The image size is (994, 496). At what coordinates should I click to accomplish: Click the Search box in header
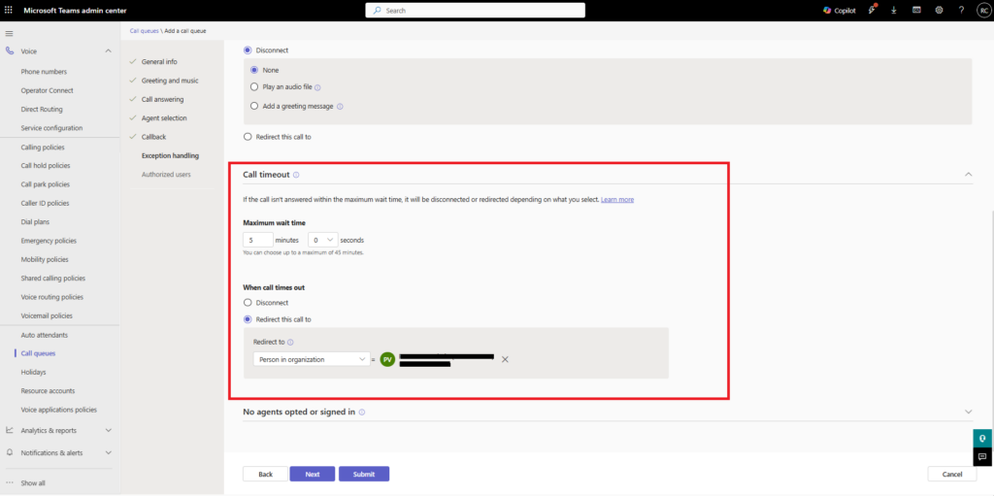click(475, 10)
